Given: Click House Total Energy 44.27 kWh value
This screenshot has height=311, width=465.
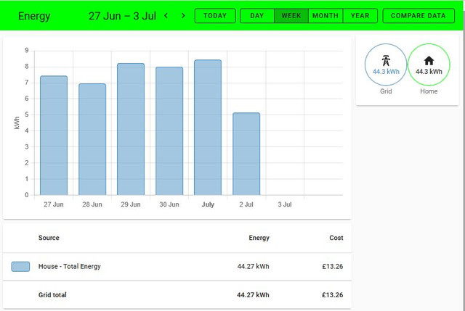Looking at the screenshot, I should coord(253,266).
